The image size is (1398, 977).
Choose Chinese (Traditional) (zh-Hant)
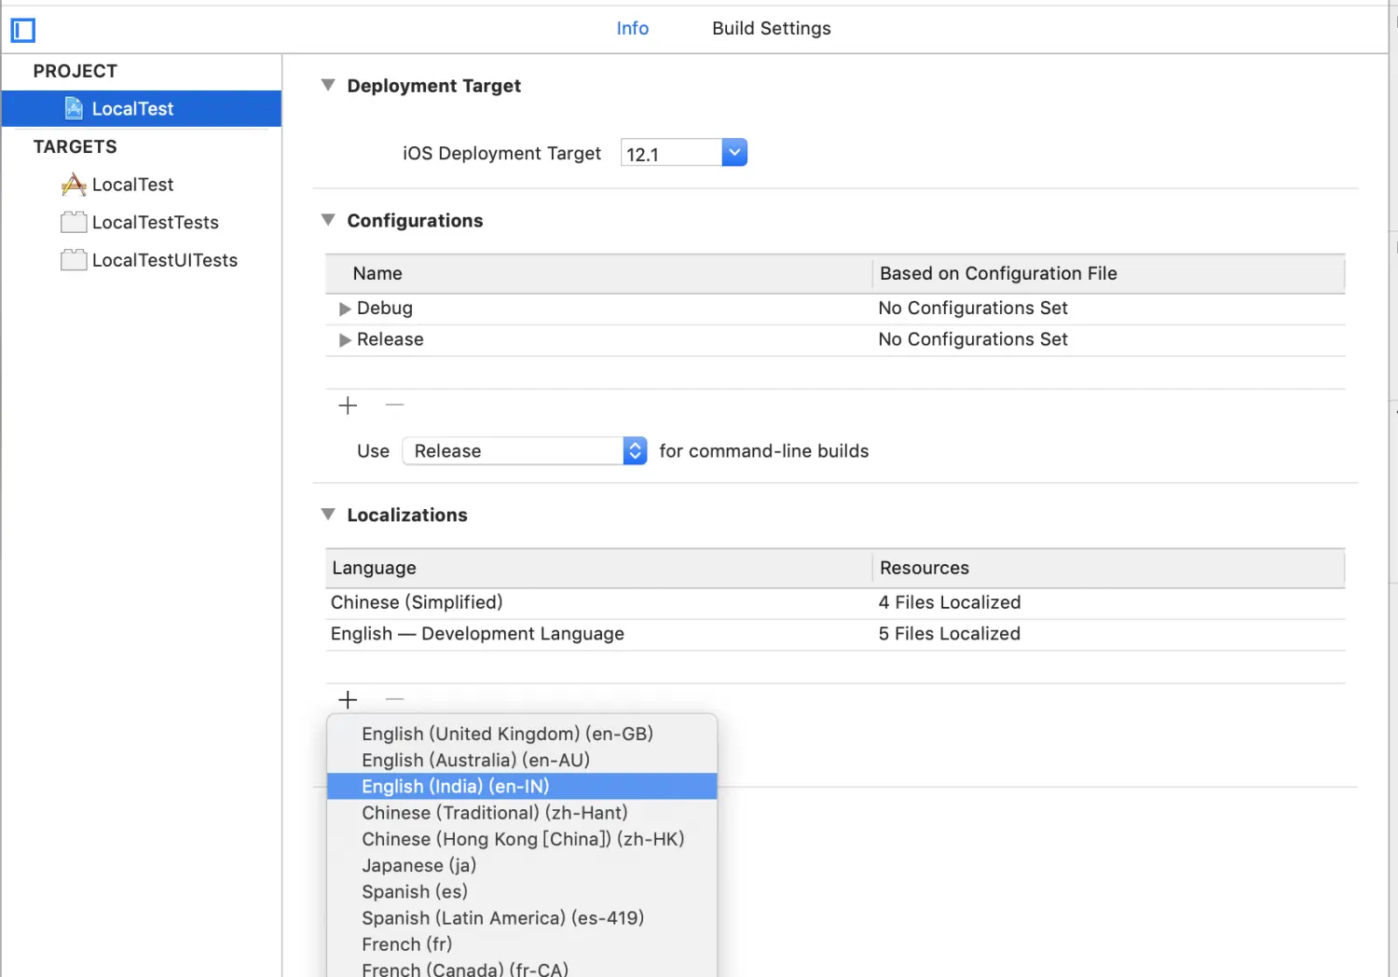pyautogui.click(x=522, y=813)
